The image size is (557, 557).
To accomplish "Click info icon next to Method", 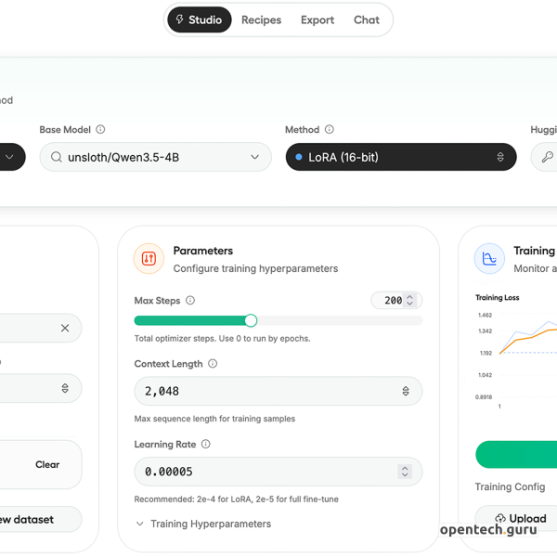I will click(x=330, y=130).
